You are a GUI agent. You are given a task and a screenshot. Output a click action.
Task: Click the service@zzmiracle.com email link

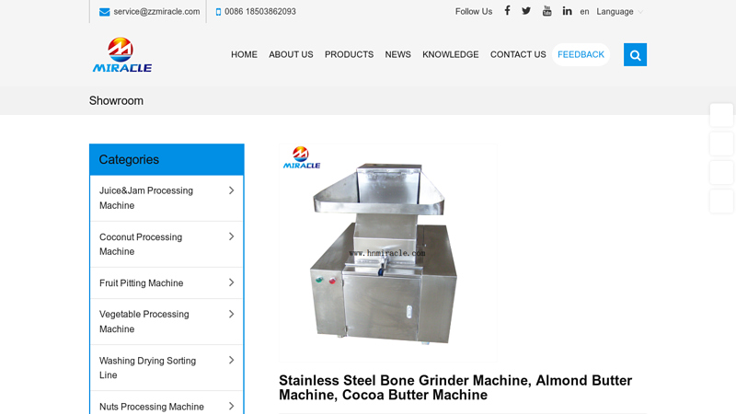pyautogui.click(x=156, y=12)
